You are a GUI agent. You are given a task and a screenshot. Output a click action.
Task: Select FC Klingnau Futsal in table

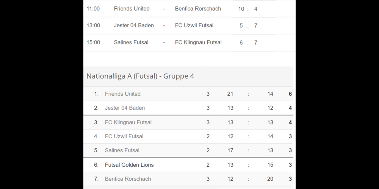point(128,122)
